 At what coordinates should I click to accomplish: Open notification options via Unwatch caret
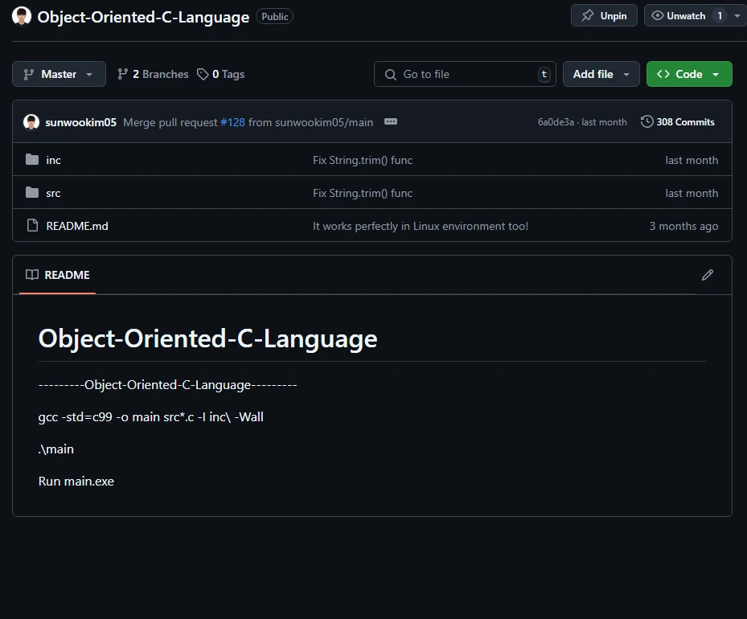tap(737, 14)
